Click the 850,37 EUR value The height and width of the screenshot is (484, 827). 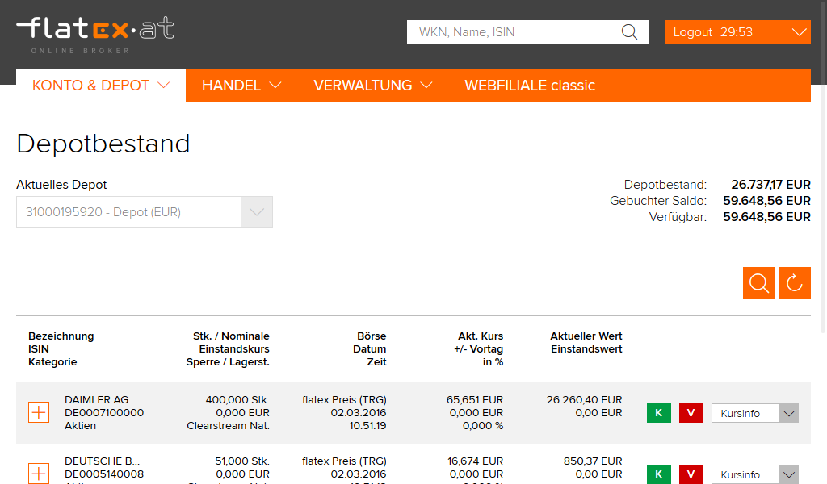593,461
